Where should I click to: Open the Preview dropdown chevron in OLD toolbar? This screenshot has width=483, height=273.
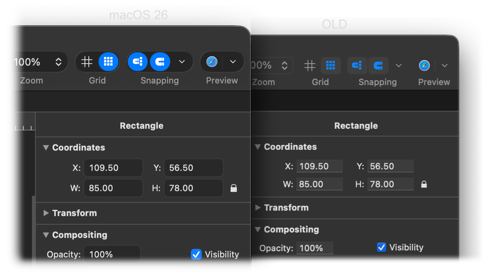[x=444, y=66]
